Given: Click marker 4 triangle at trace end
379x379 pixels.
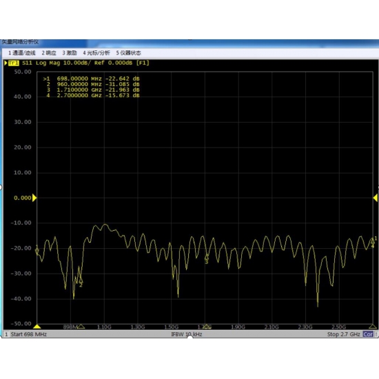Looking at the screenshot, I should [x=373, y=241].
